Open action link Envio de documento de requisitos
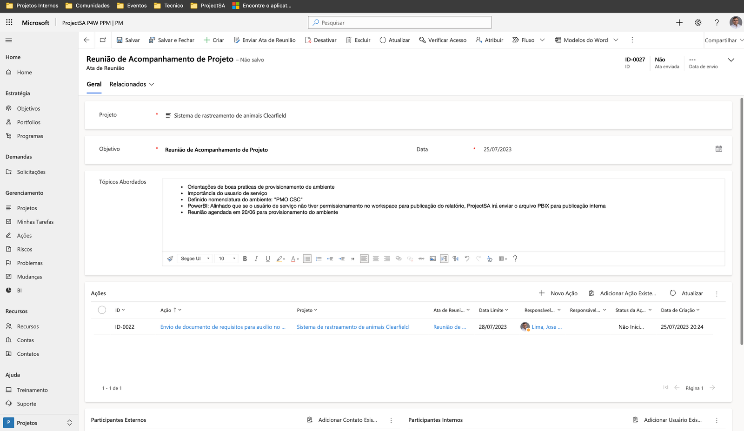This screenshot has height=431, width=744. [223, 327]
